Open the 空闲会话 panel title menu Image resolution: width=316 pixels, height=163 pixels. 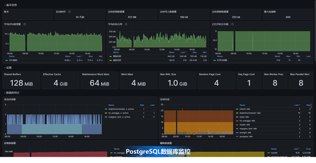[165, 99]
